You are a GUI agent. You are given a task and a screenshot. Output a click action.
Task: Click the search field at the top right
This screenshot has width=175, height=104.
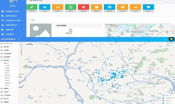tap(159, 1)
